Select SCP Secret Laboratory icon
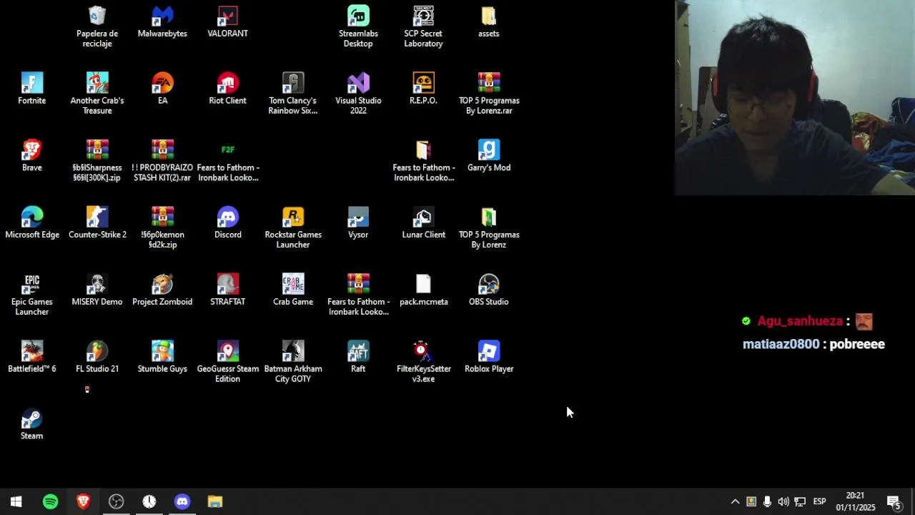The image size is (915, 515). click(x=423, y=26)
